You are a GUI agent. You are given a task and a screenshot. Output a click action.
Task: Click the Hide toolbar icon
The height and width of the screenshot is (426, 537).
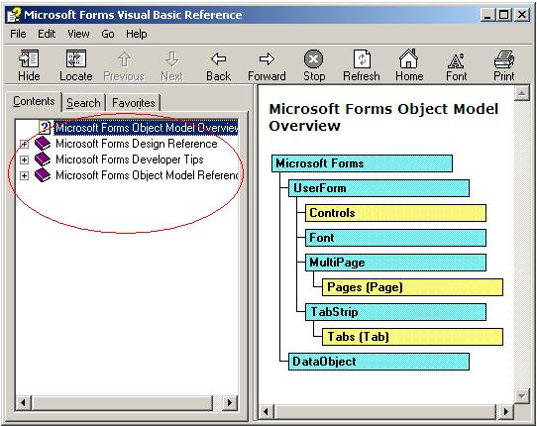coord(29,58)
